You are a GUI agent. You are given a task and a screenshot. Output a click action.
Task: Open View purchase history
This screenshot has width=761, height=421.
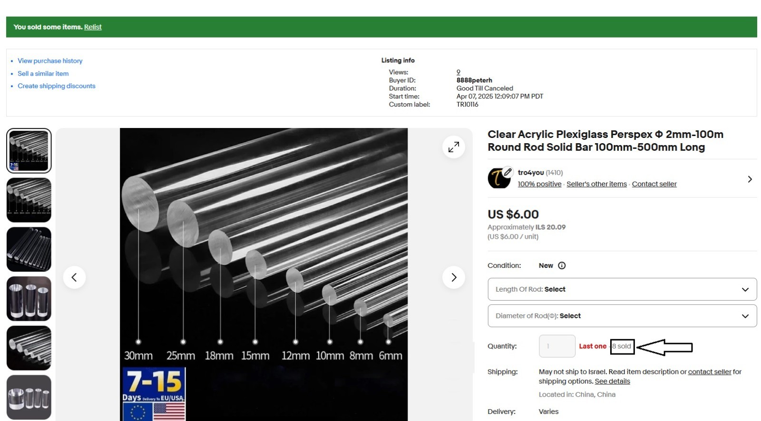coord(50,61)
